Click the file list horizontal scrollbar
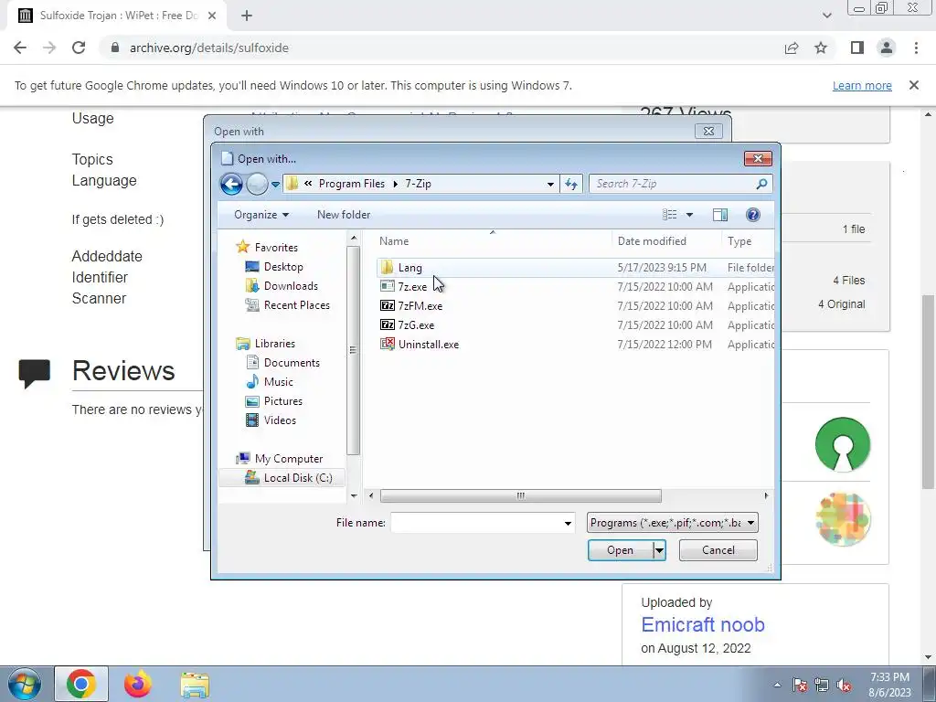This screenshot has width=936, height=702. pos(520,495)
